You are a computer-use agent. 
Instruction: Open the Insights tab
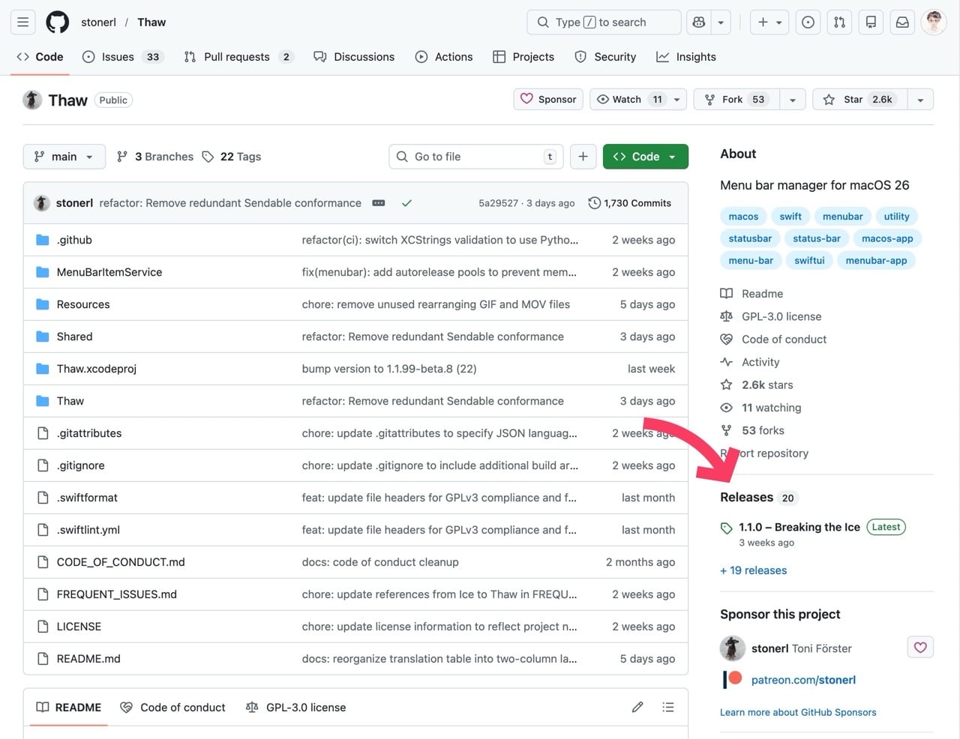pyautogui.click(x=686, y=57)
